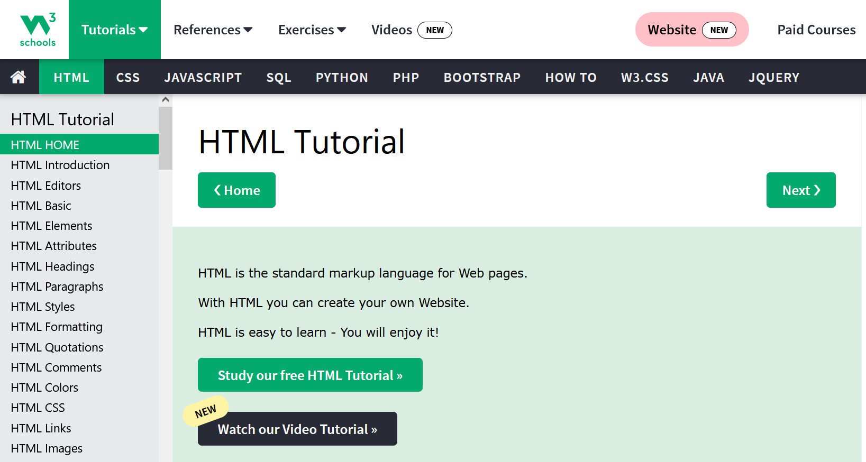Click the yellow NEW label sticker
This screenshot has height=462, width=866.
[205, 411]
